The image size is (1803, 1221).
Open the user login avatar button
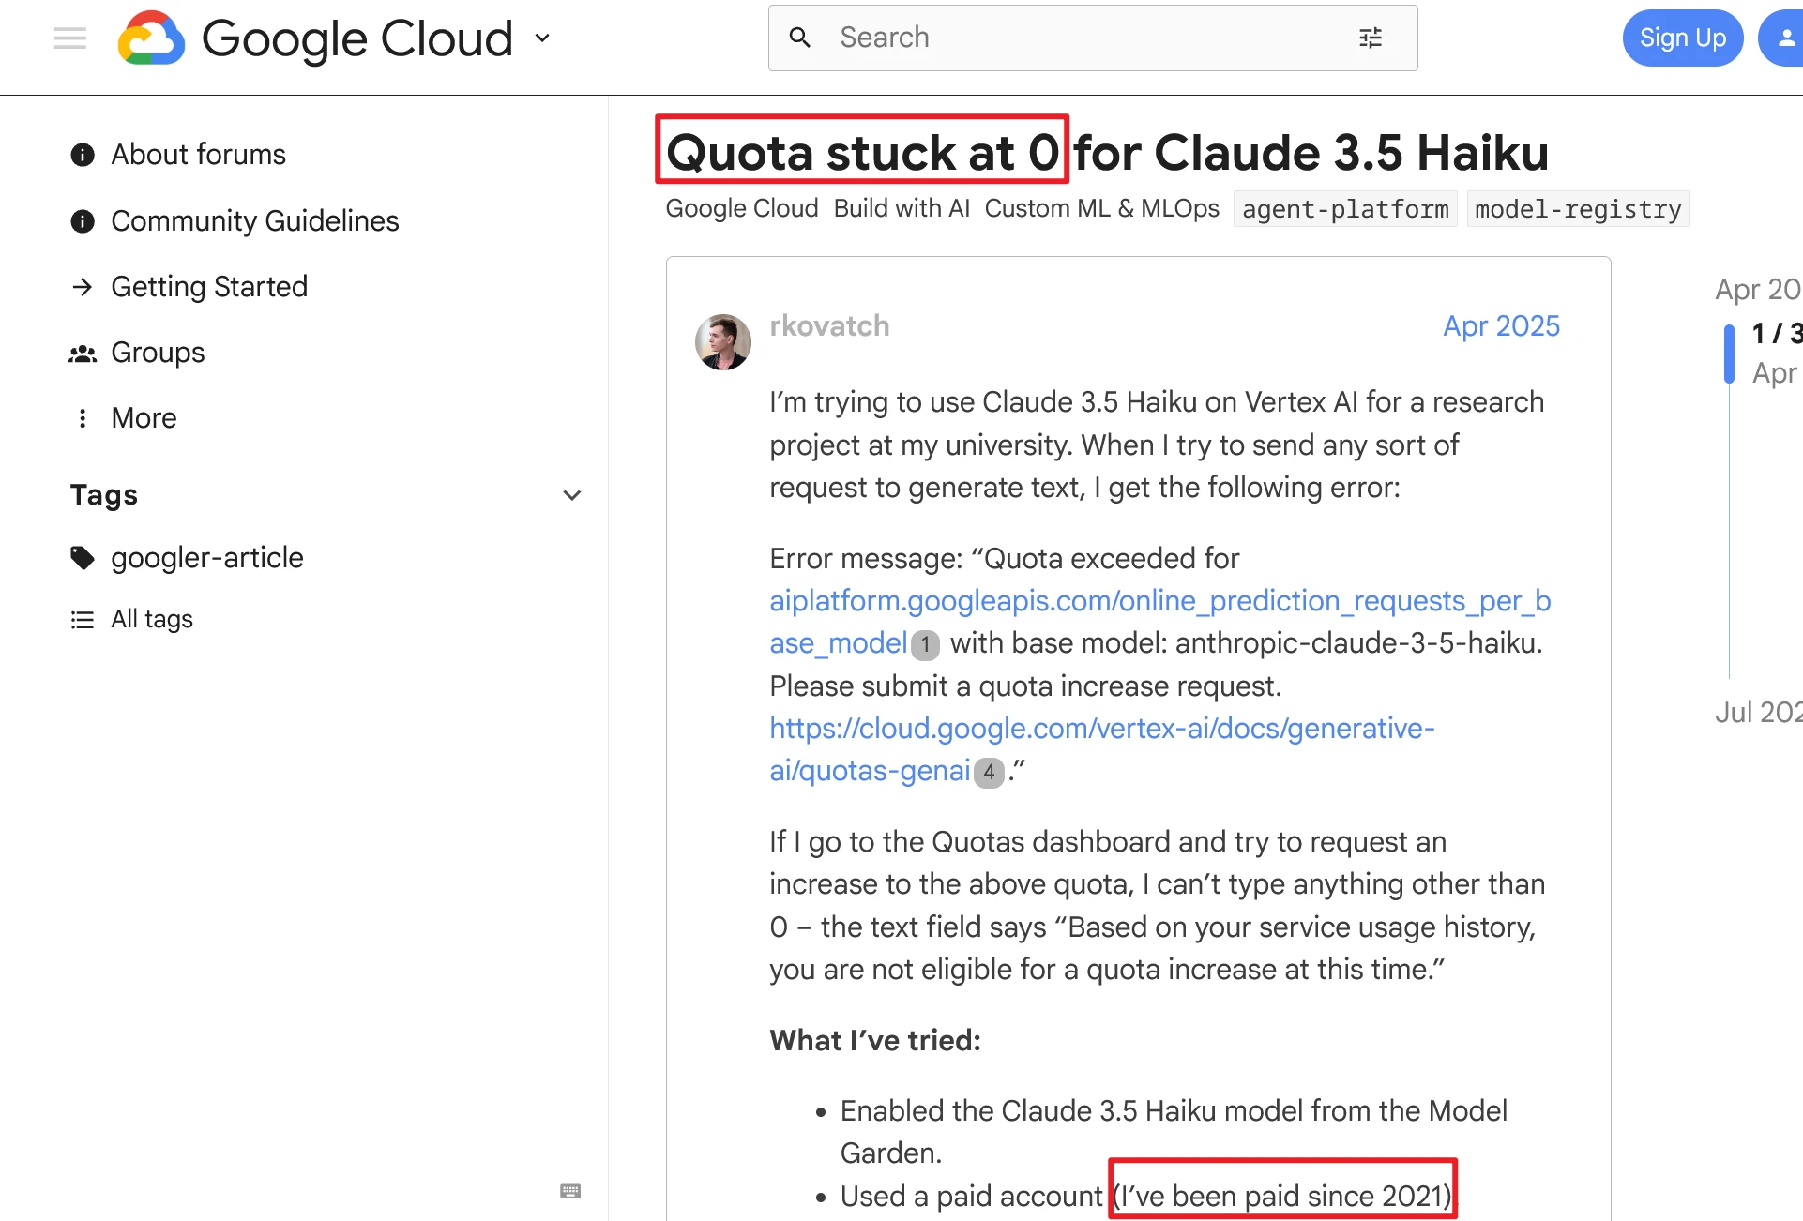tap(1784, 38)
